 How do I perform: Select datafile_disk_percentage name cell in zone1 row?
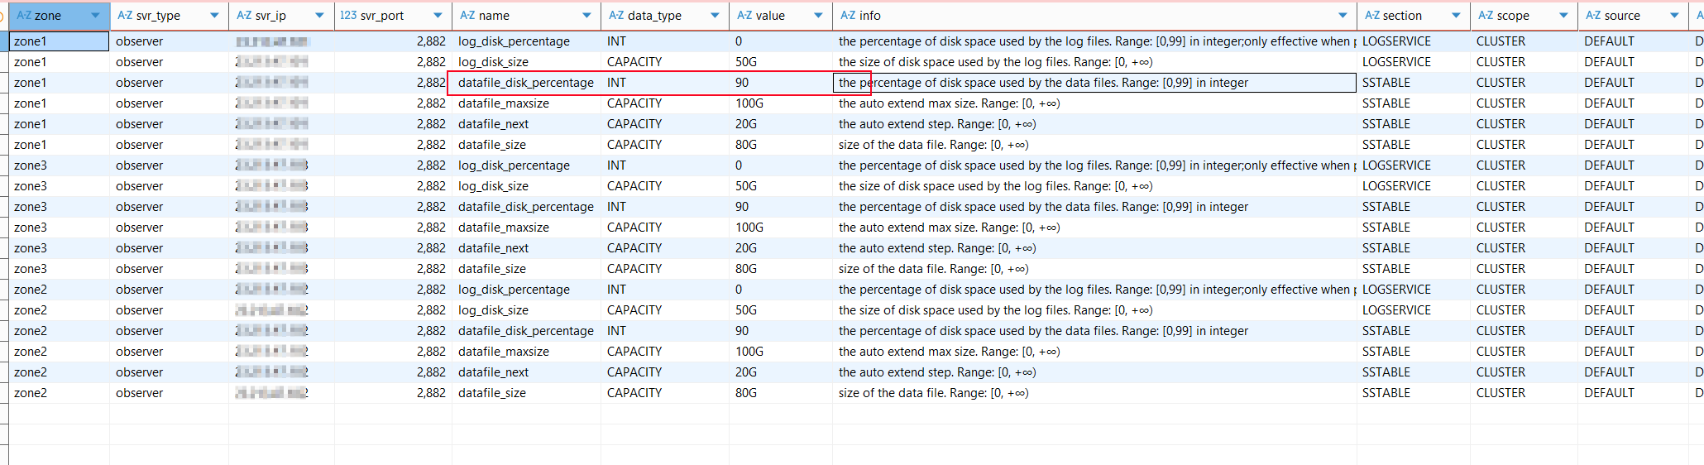pyautogui.click(x=526, y=83)
